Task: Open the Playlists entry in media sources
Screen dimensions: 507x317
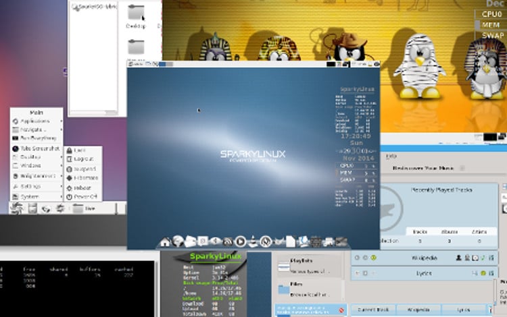Action: coord(301,263)
